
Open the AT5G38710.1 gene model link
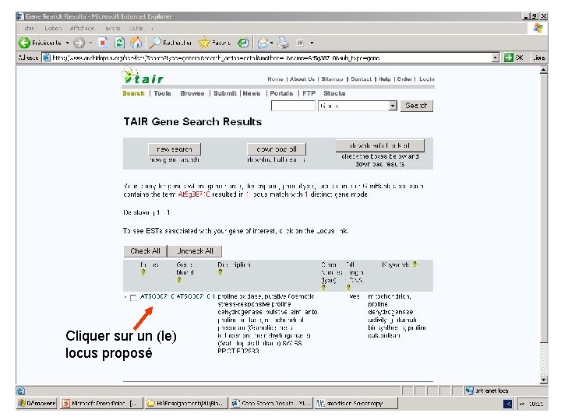[196, 296]
